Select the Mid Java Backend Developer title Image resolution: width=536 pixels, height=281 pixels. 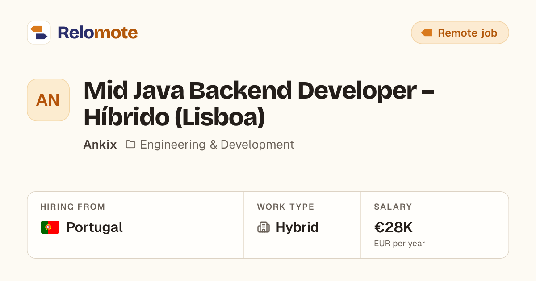259,104
